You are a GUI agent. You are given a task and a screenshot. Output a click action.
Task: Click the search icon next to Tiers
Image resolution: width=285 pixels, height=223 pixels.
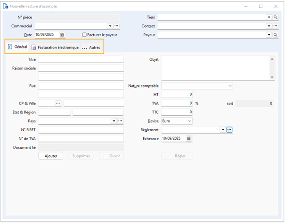pyautogui.click(x=276, y=17)
